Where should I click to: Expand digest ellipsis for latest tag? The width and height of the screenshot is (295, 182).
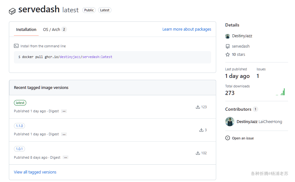pyautogui.click(x=64, y=111)
